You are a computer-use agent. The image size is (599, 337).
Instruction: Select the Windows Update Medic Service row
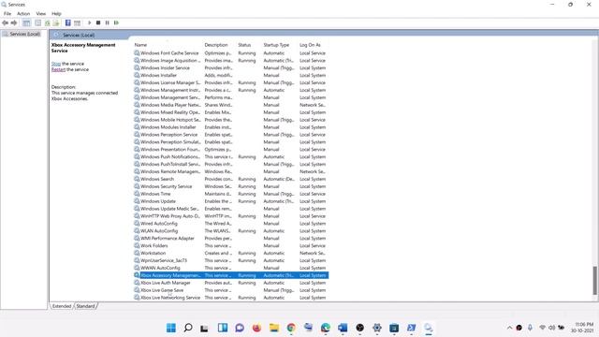[231, 209]
